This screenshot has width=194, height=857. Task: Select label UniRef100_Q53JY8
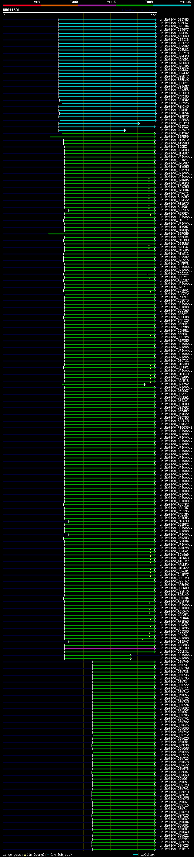pyautogui.click(x=174, y=123)
